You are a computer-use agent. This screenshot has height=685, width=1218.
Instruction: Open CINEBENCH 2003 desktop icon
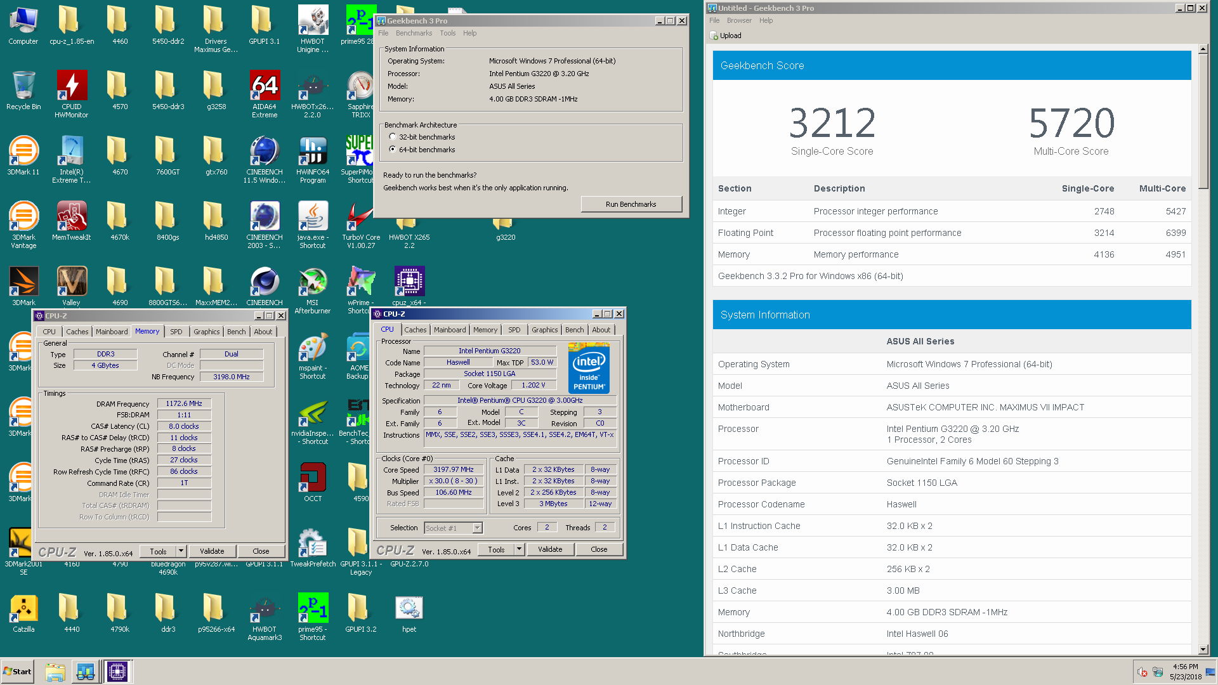pyautogui.click(x=265, y=225)
